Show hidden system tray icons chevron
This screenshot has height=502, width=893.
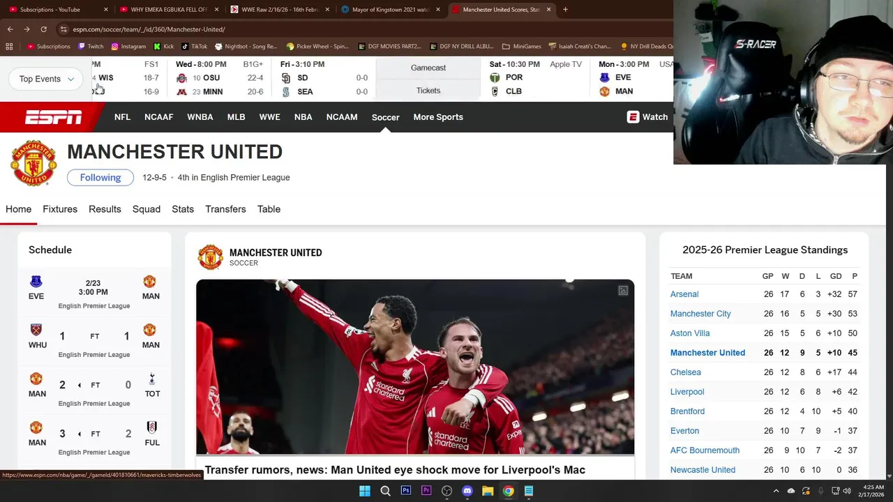click(776, 491)
